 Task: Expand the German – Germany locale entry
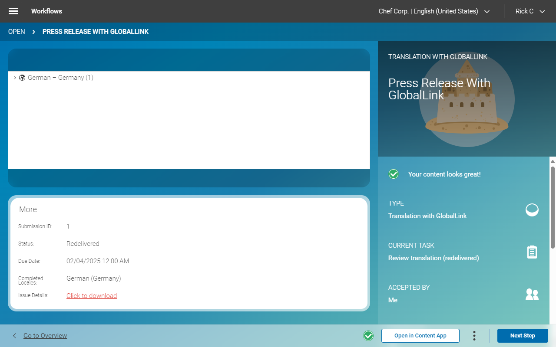15,77
